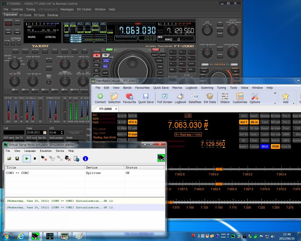Image resolution: width=301 pixels, height=241 pixels.
Task: Click the calendar icon beside the date field
Action: pyautogui.click(x=45, y=132)
